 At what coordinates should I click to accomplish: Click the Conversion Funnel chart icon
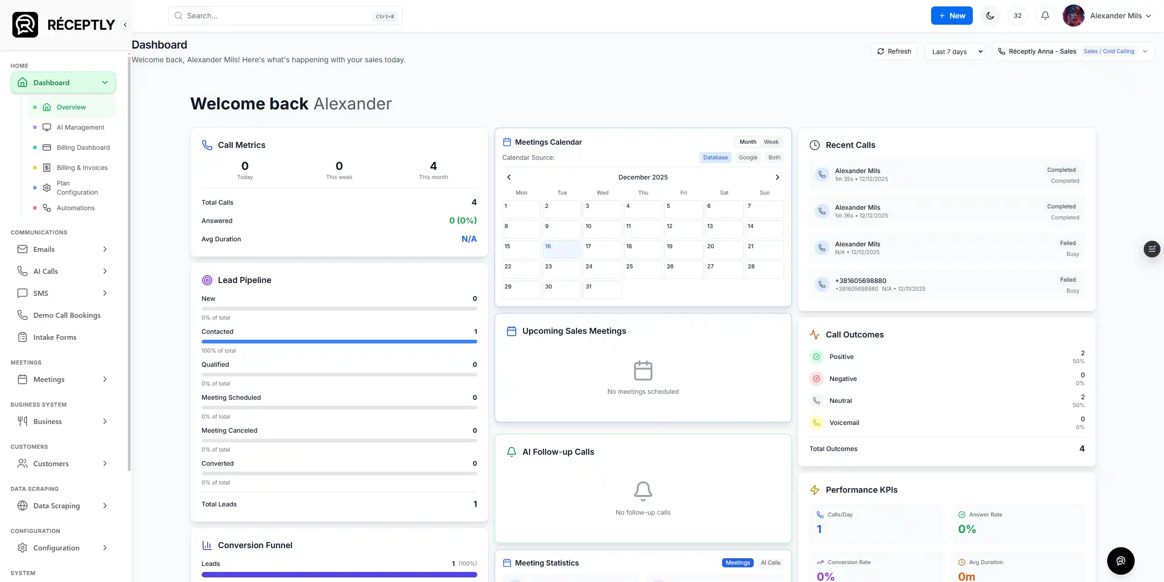(207, 545)
